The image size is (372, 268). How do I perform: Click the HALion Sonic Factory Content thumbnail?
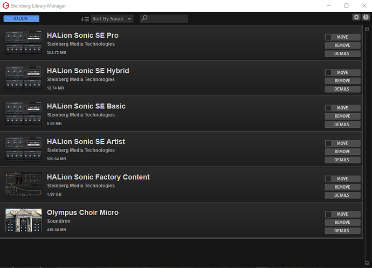pos(24,185)
